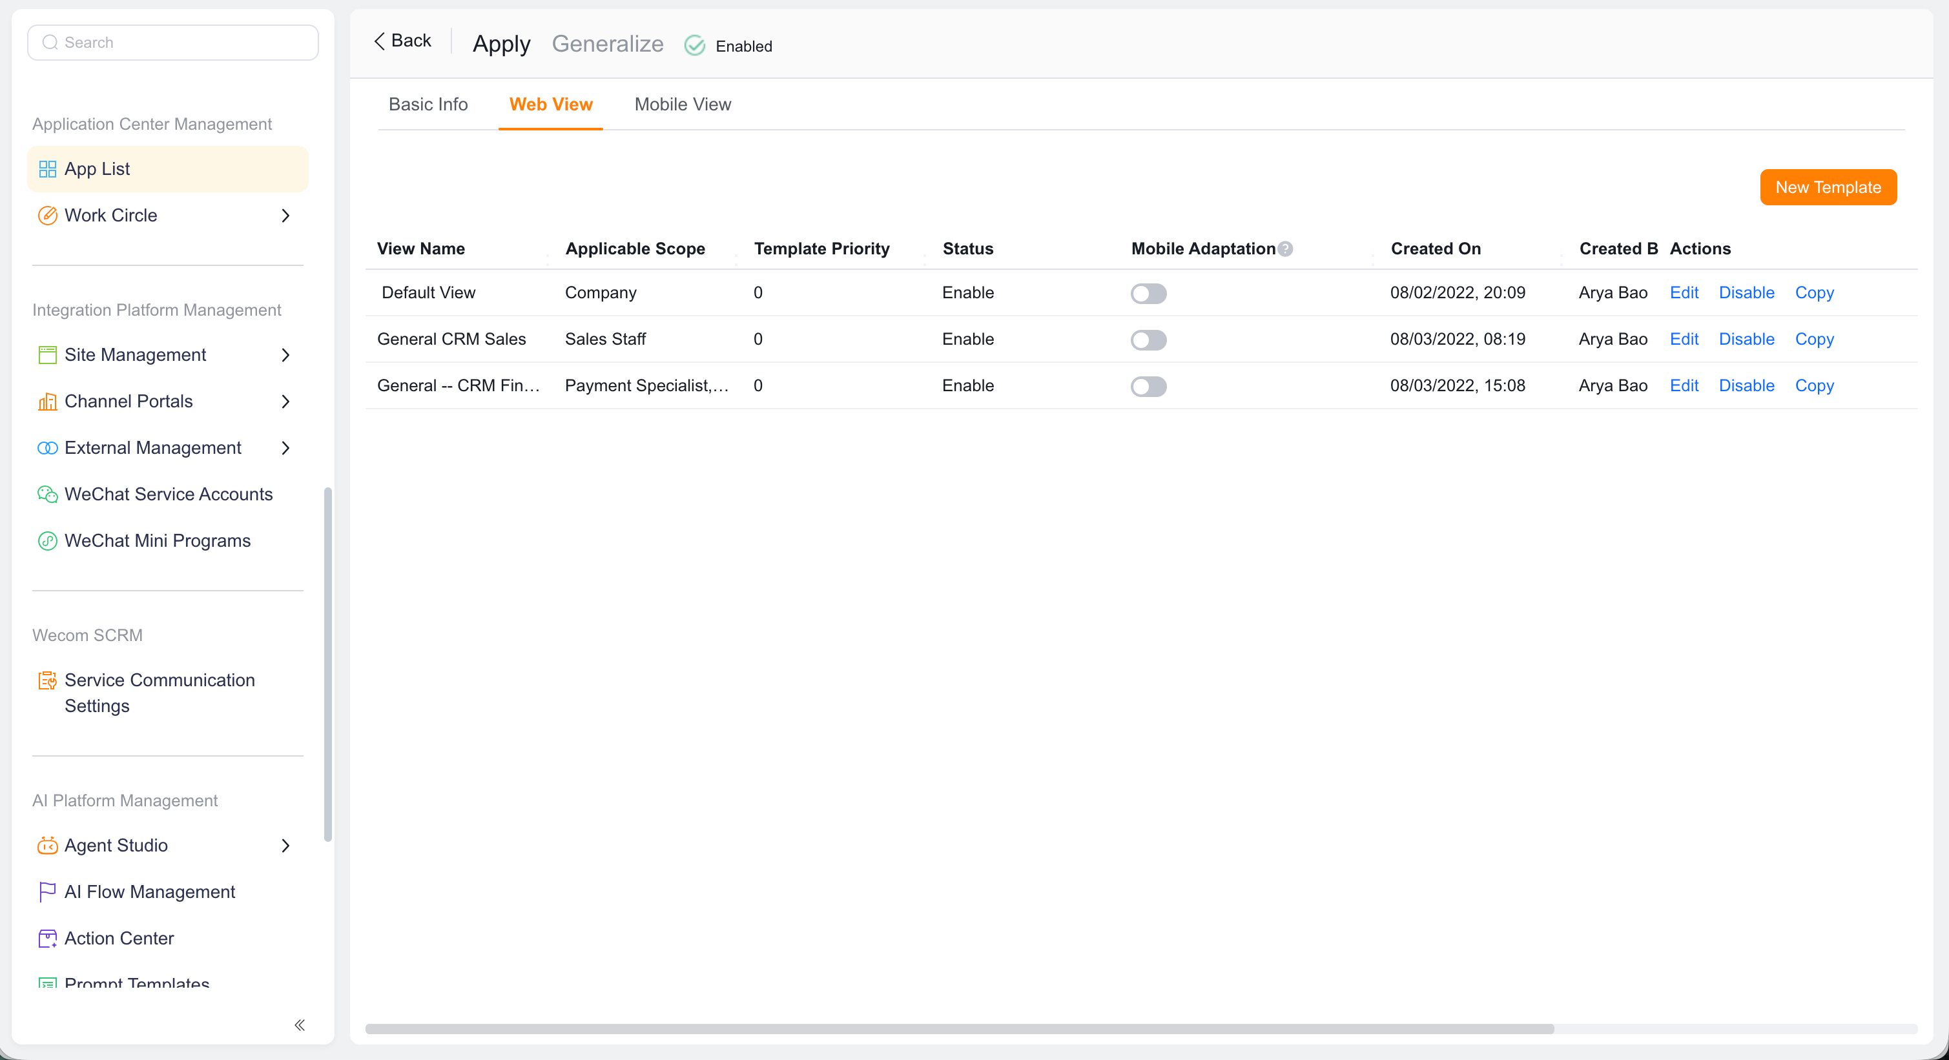This screenshot has height=1060, width=1949.
Task: Click the Work Circle icon
Action: [x=48, y=216]
